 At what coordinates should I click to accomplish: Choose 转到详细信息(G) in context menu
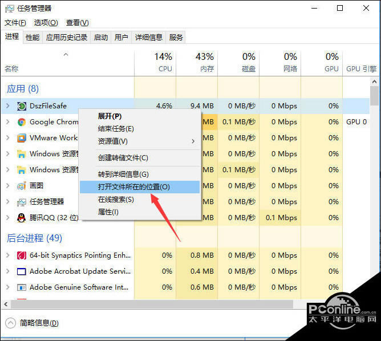[140, 174]
